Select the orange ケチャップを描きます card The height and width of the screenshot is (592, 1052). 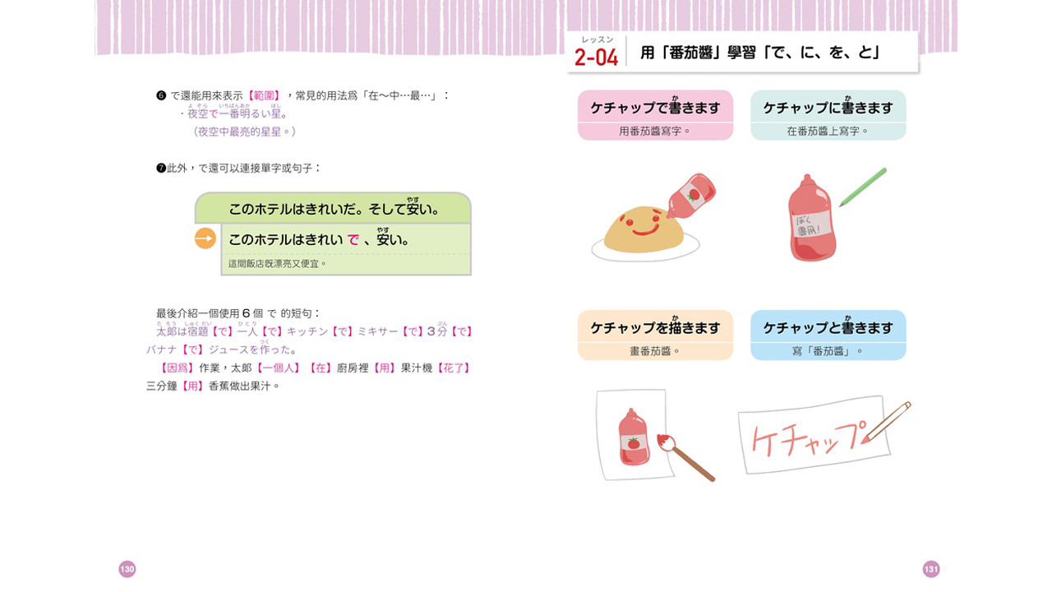coord(655,335)
